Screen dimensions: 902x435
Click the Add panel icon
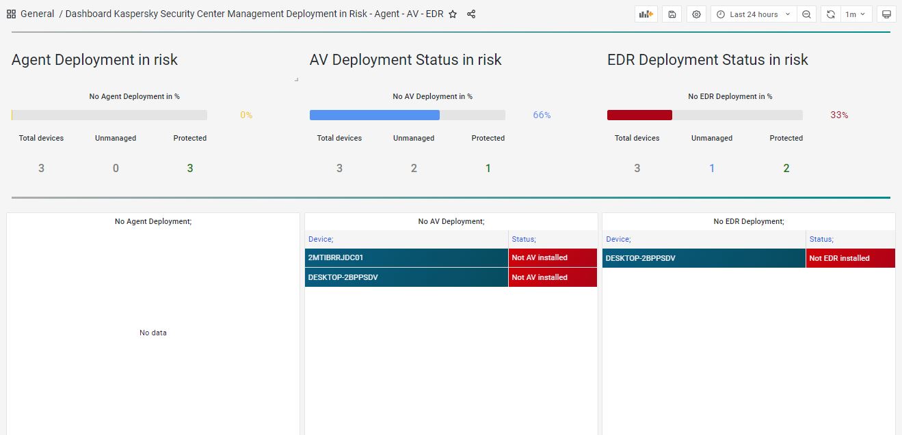[x=646, y=14]
